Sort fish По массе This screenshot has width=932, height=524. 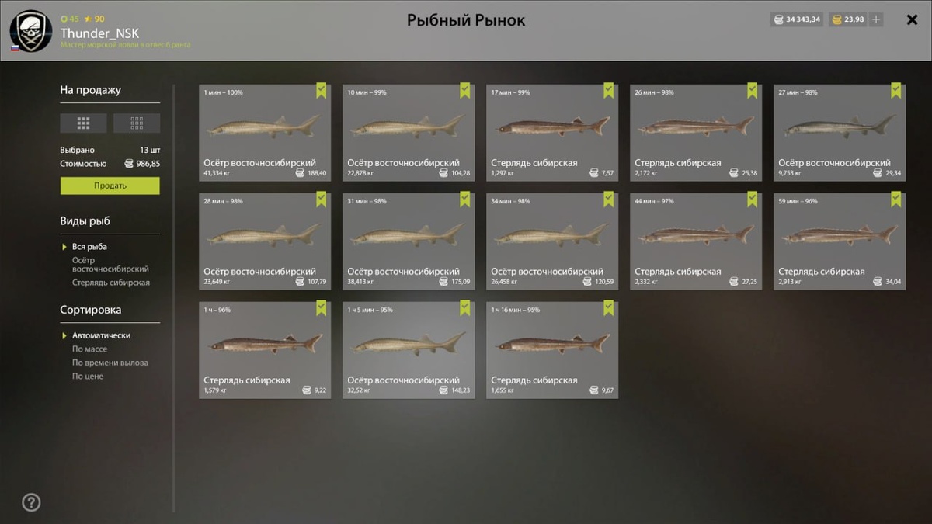click(90, 349)
